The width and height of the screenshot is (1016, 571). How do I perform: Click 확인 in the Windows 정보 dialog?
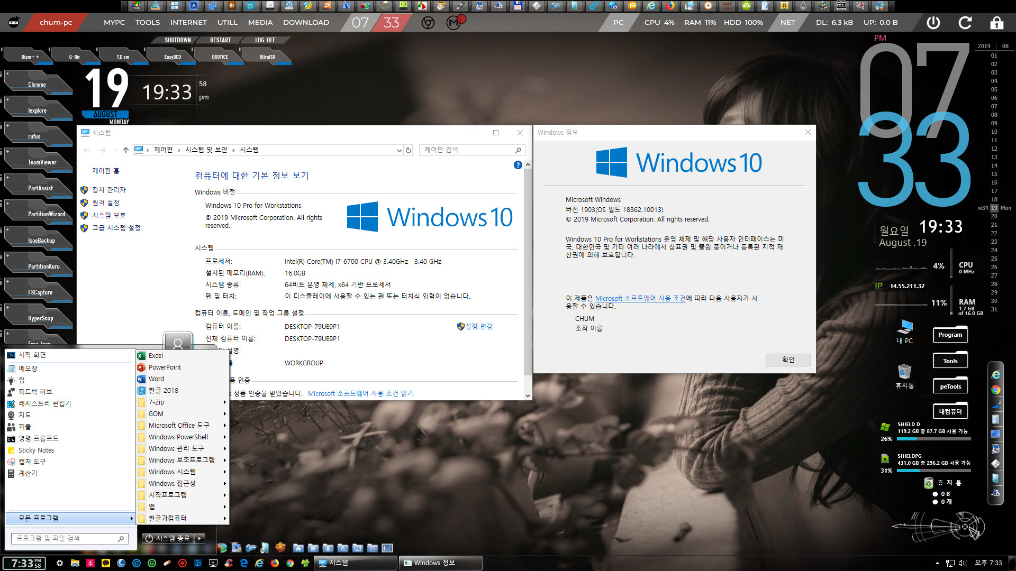(x=788, y=360)
